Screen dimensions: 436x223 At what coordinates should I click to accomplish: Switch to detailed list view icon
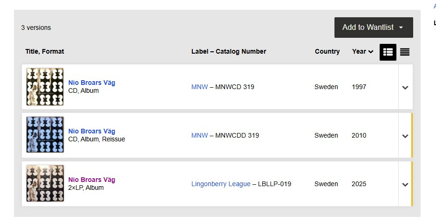tap(388, 52)
